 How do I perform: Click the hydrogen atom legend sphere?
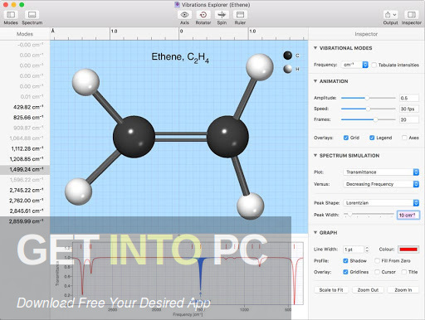[x=288, y=69]
